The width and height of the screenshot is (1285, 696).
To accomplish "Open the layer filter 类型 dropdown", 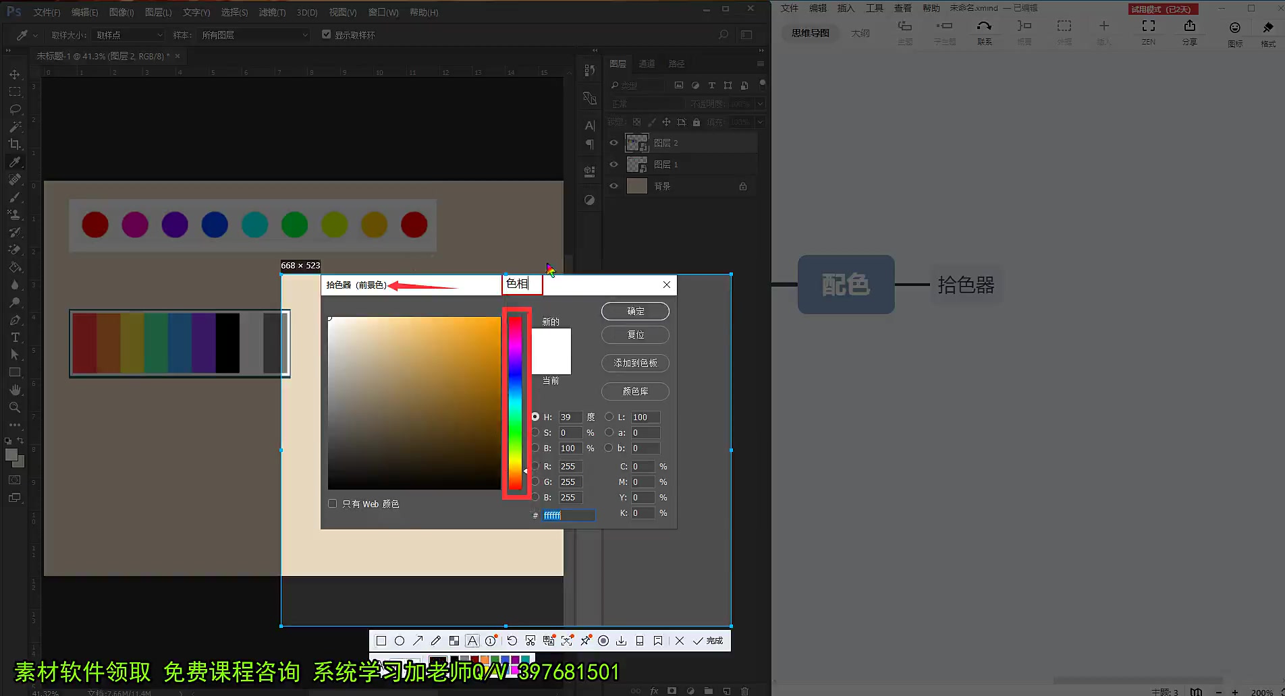I will coord(637,85).
